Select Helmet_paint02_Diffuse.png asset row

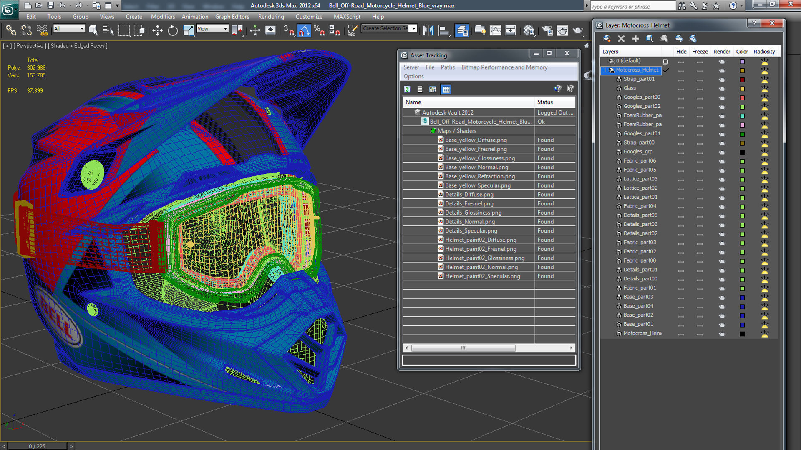point(489,240)
